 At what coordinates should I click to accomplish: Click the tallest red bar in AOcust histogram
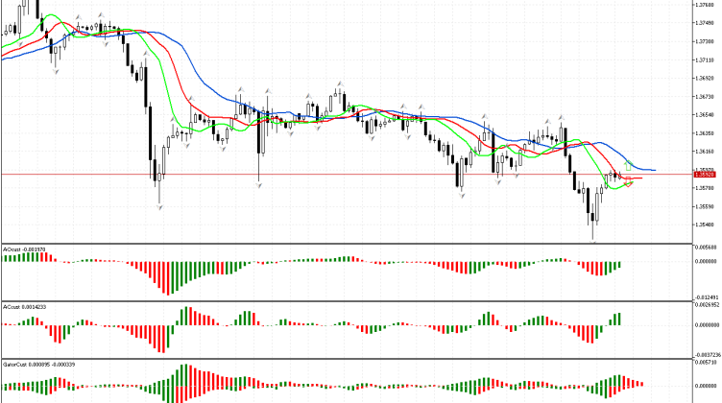[169, 277]
